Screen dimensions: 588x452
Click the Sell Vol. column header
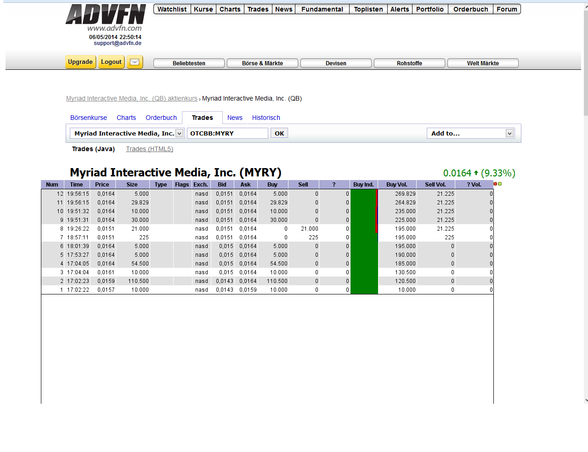[x=435, y=185]
